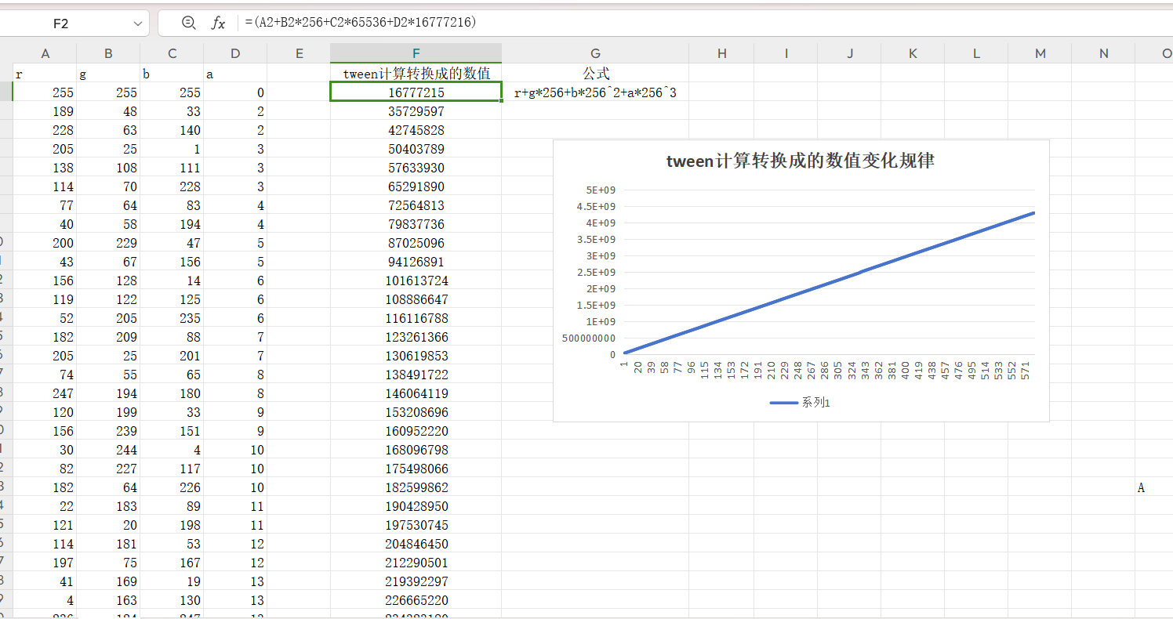Select column J header

coord(849,53)
